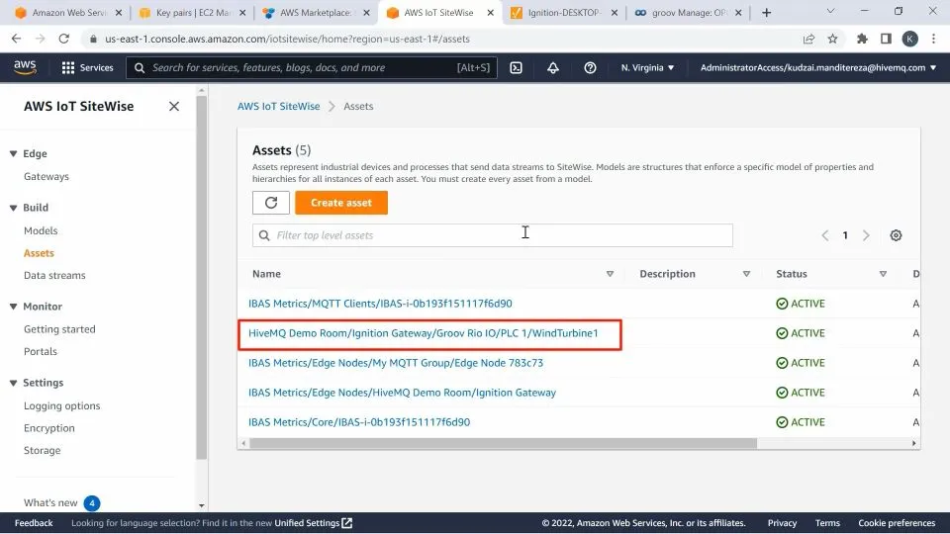Open the AWS logo home link
Viewport: 950px width, 534px height.
pos(25,67)
